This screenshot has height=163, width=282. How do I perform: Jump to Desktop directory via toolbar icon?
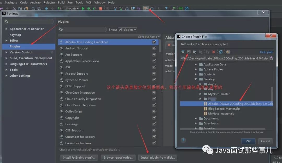click(x=189, y=52)
